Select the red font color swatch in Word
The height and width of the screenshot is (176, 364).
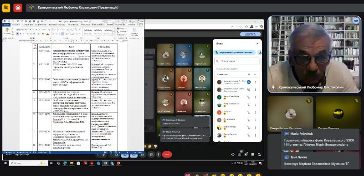coord(47,34)
